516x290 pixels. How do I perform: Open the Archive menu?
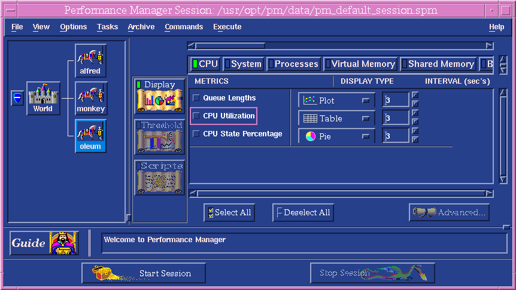(x=141, y=27)
